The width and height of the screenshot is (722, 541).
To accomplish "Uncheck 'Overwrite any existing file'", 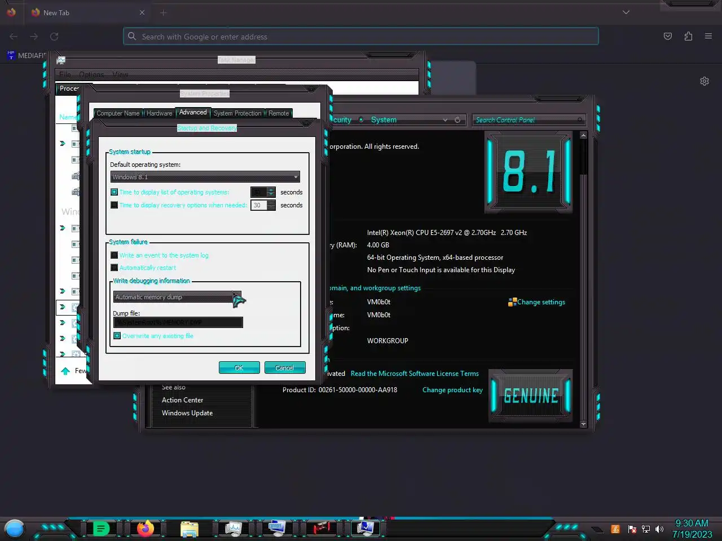I will click(117, 336).
